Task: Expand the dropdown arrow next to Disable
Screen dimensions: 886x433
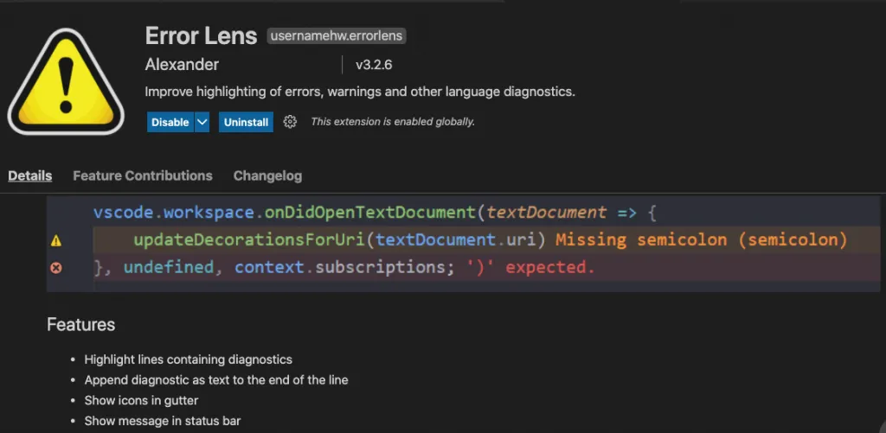Action: (202, 122)
